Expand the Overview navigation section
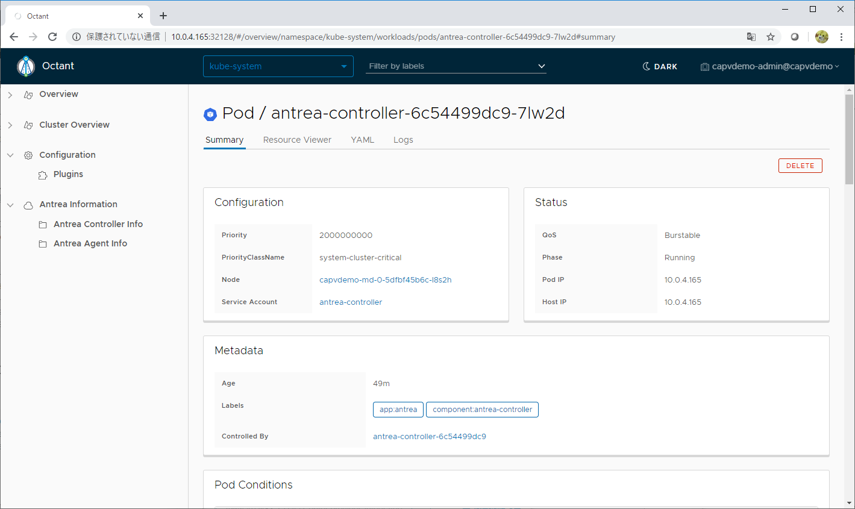The height and width of the screenshot is (509, 855). point(10,95)
